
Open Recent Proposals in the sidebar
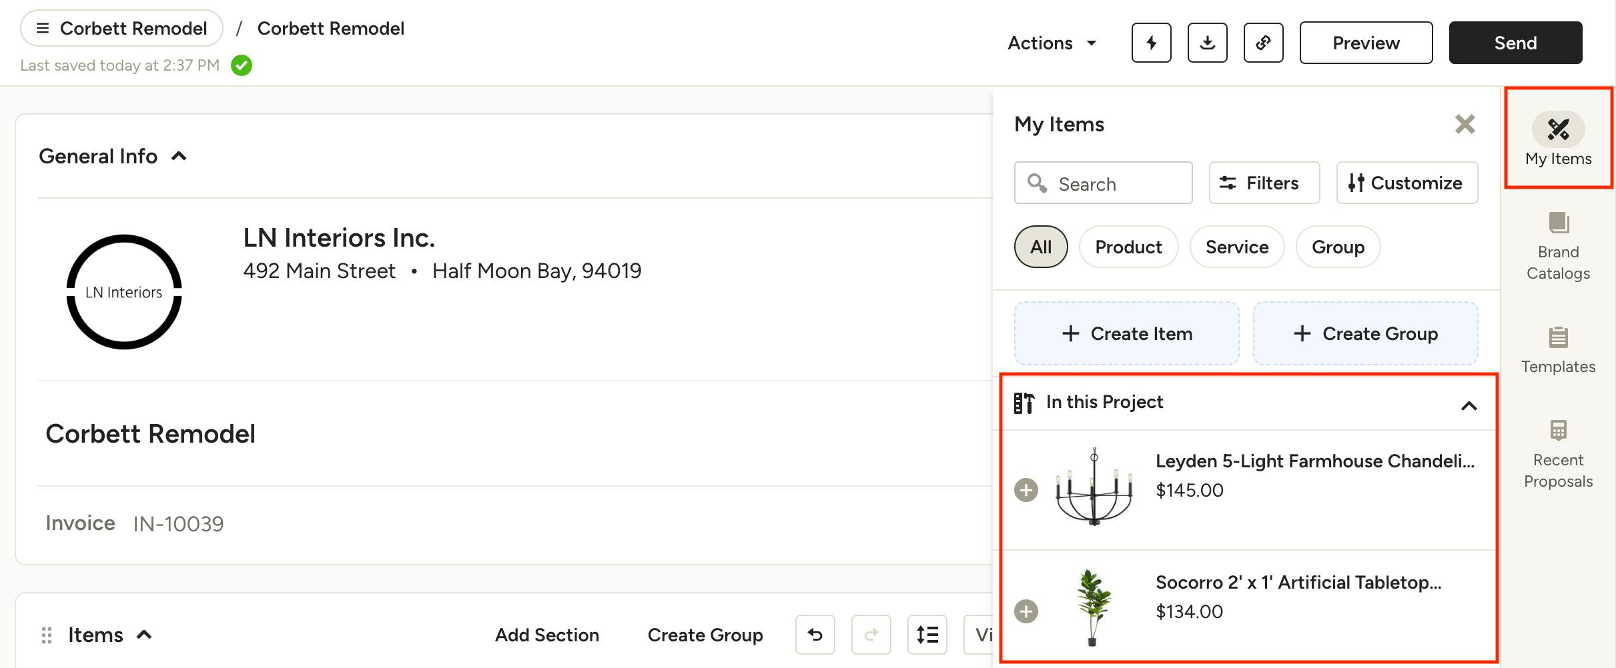click(1558, 454)
